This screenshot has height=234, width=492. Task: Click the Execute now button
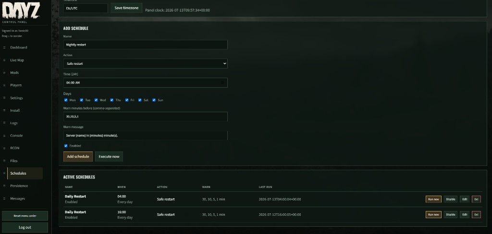[x=109, y=157]
